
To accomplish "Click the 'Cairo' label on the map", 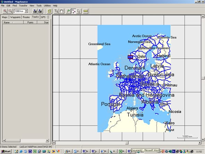I will coord(170,123).
